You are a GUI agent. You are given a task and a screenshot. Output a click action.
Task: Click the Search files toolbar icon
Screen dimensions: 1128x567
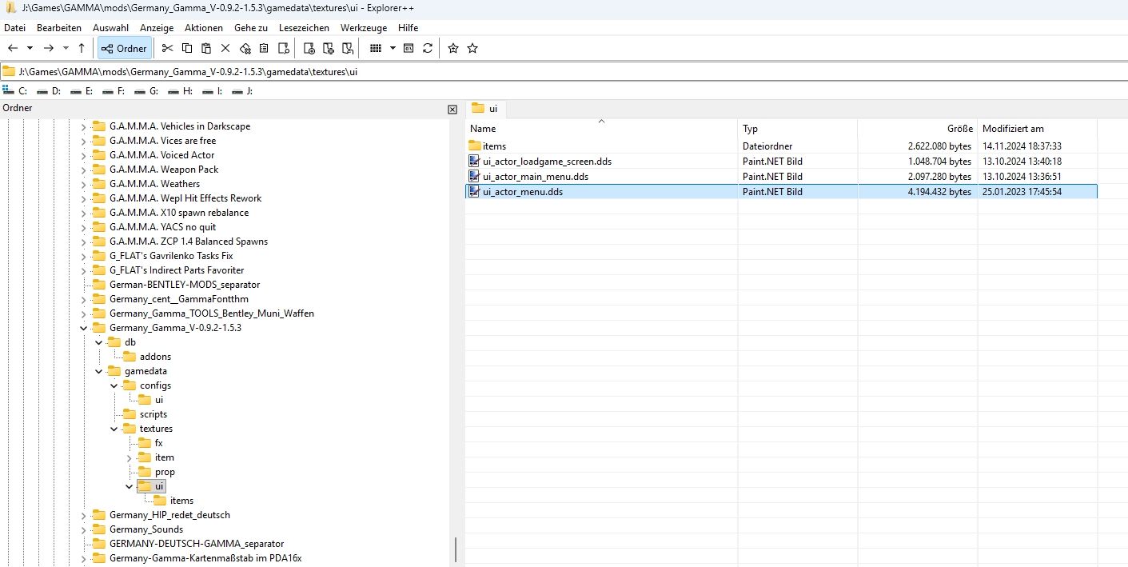(283, 48)
